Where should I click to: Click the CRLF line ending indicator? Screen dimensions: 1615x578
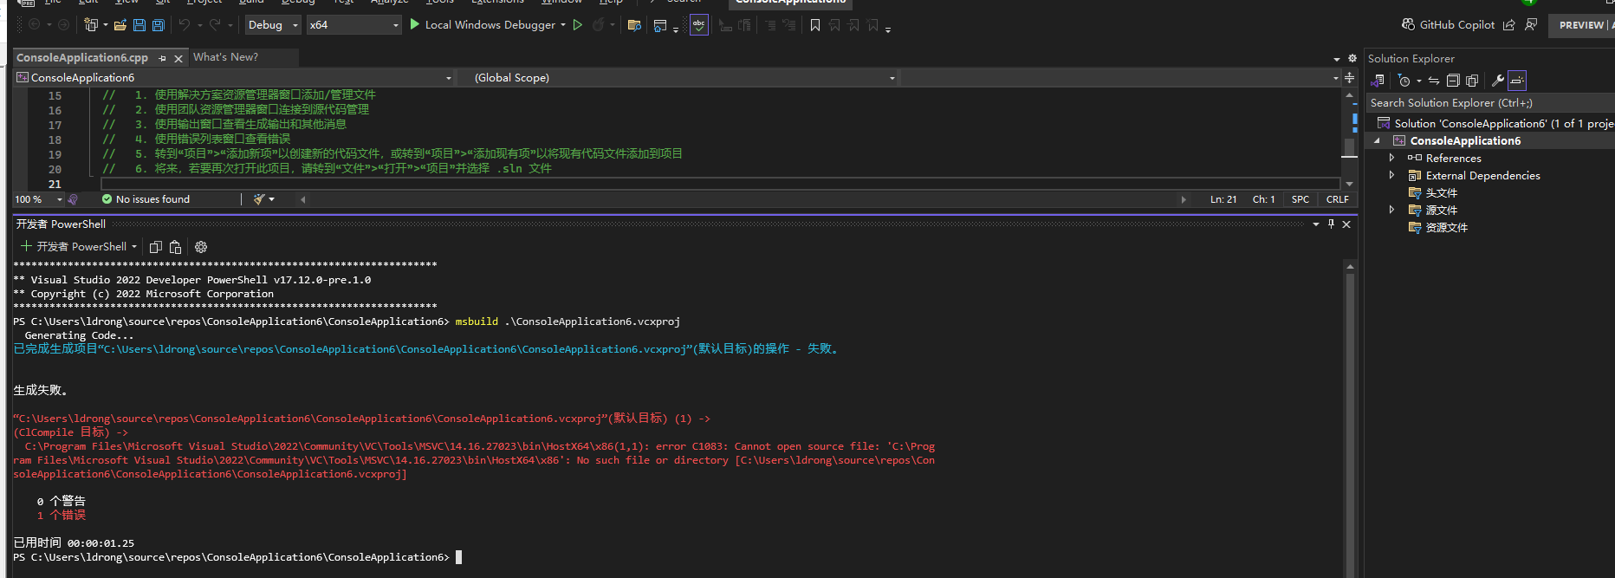pyautogui.click(x=1337, y=199)
